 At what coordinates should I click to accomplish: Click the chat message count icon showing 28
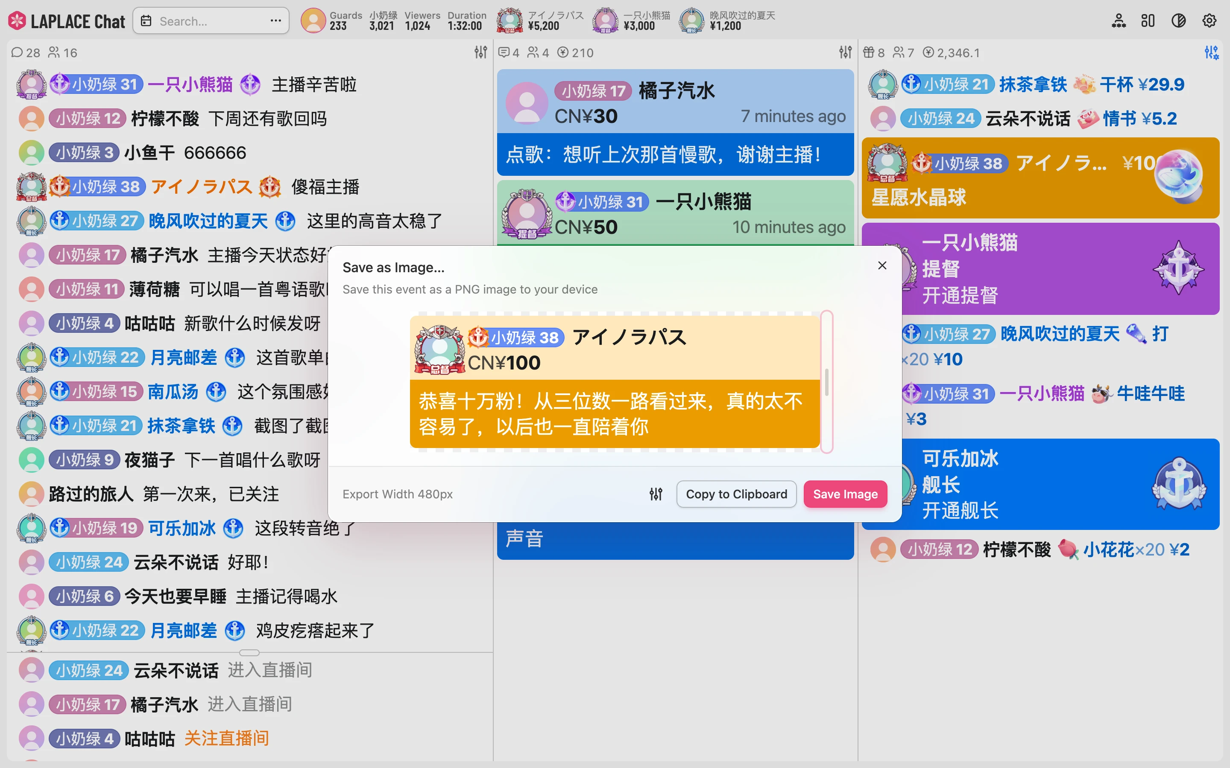pyautogui.click(x=17, y=52)
